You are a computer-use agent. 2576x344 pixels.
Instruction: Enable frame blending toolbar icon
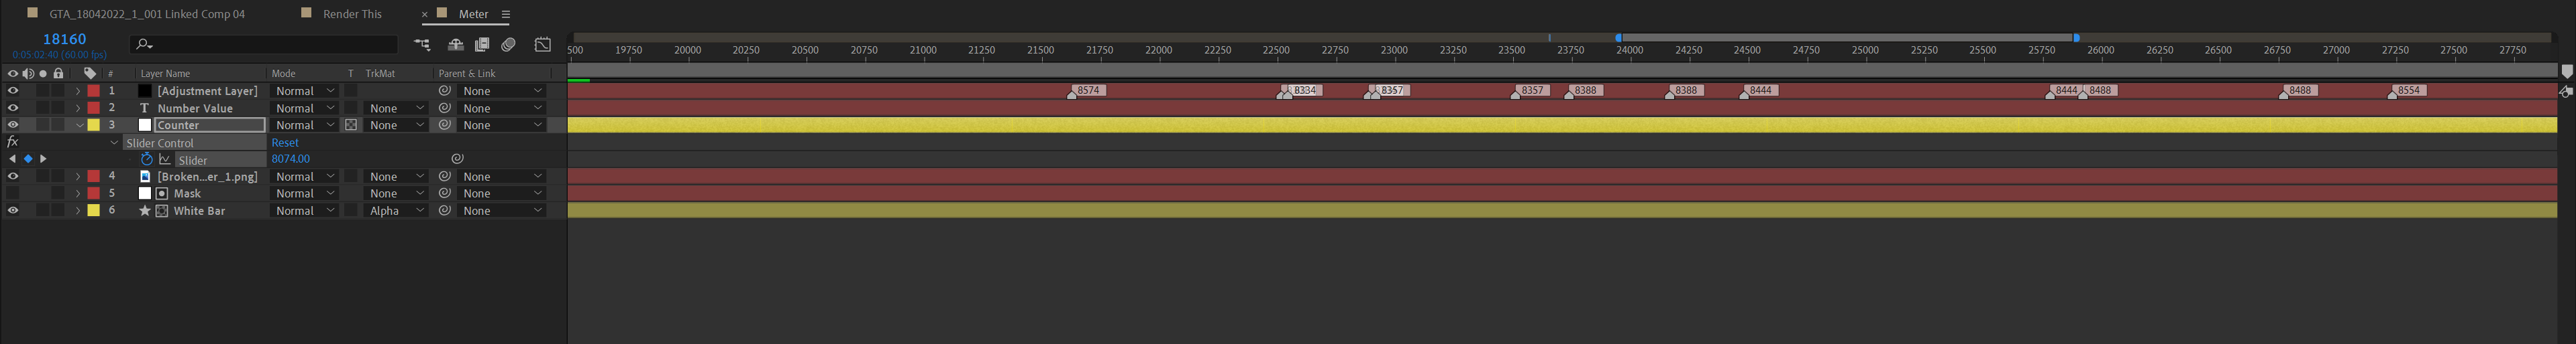coord(482,44)
